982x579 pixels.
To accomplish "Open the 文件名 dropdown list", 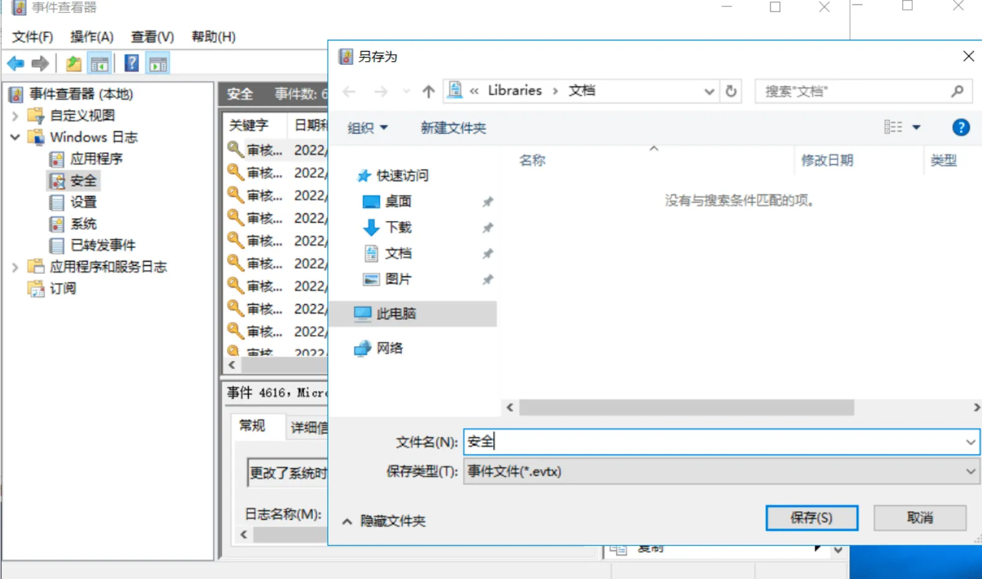I will pyautogui.click(x=971, y=442).
